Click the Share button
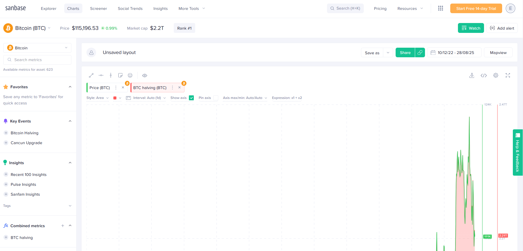The height and width of the screenshot is (251, 523). pos(405,53)
